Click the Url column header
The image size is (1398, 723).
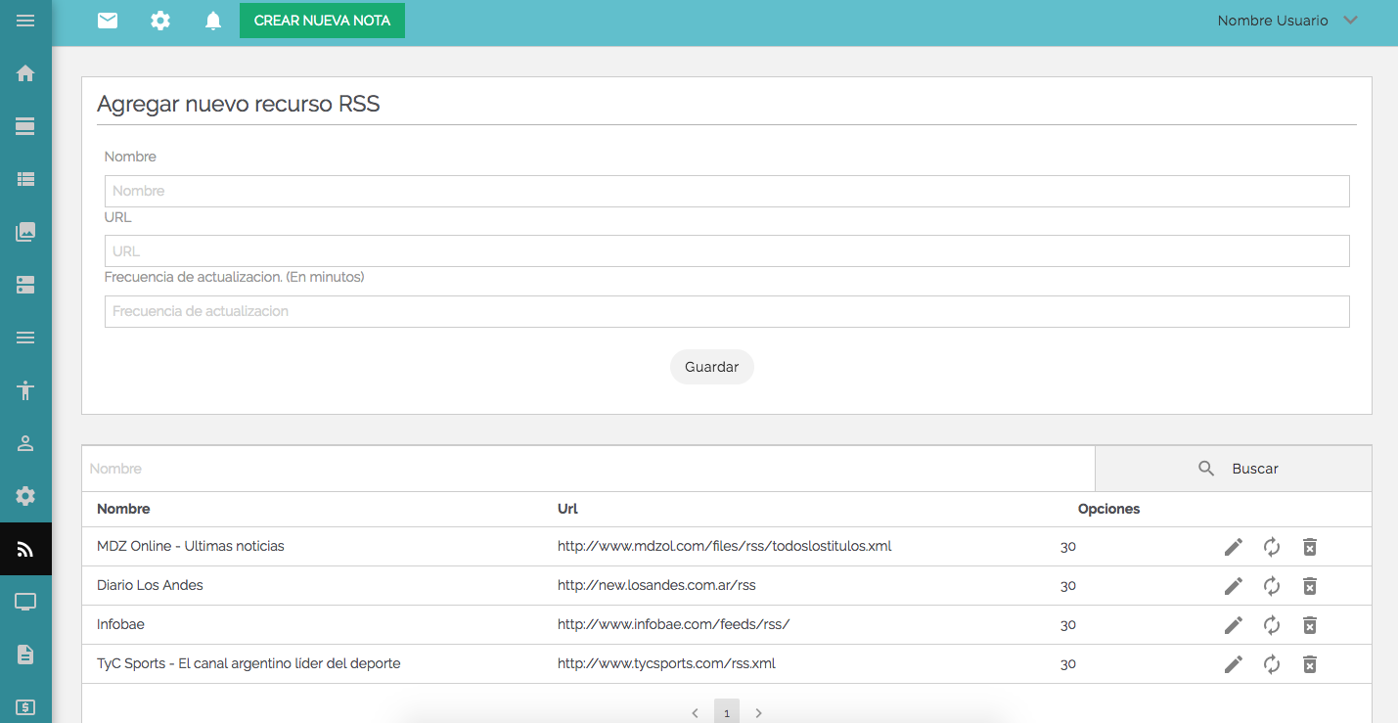point(567,509)
